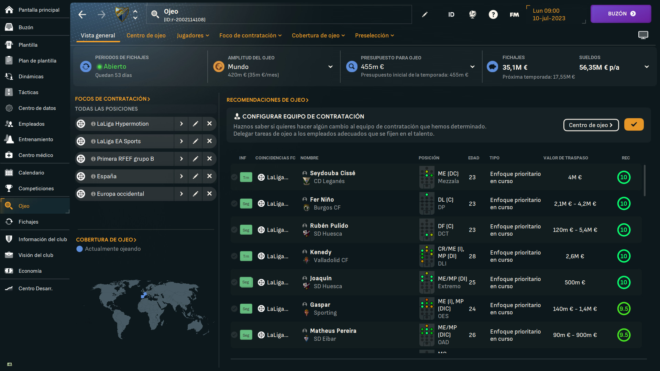660x371 pixels.
Task: Toggle the checkbox for Fer Niño row
Action: pyautogui.click(x=234, y=204)
